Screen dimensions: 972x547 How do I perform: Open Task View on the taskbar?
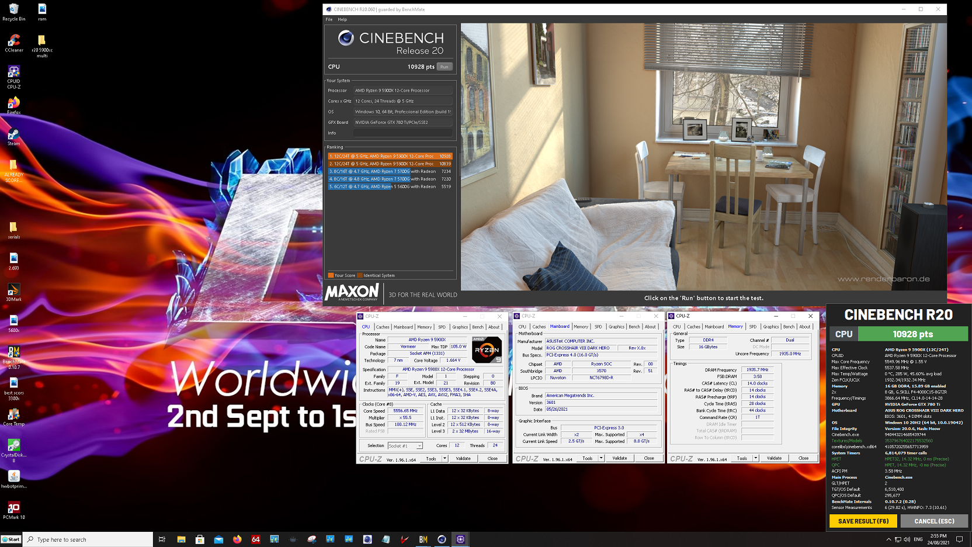tap(162, 539)
